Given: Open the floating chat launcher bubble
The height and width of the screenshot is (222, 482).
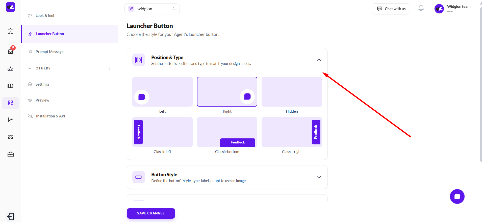Looking at the screenshot, I should 457,196.
